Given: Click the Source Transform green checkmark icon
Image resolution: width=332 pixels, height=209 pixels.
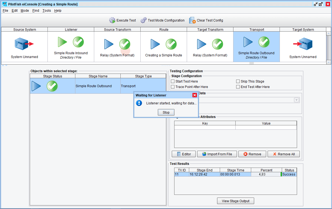Looking at the screenshot, I should 125,44.
